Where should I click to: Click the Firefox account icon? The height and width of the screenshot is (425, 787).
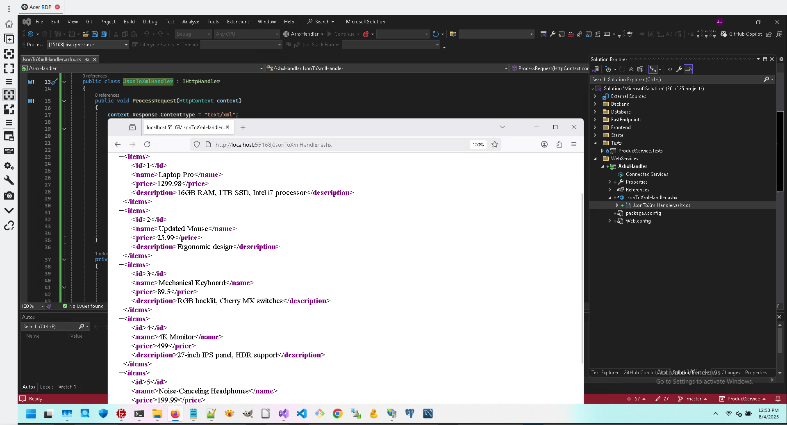(544, 144)
